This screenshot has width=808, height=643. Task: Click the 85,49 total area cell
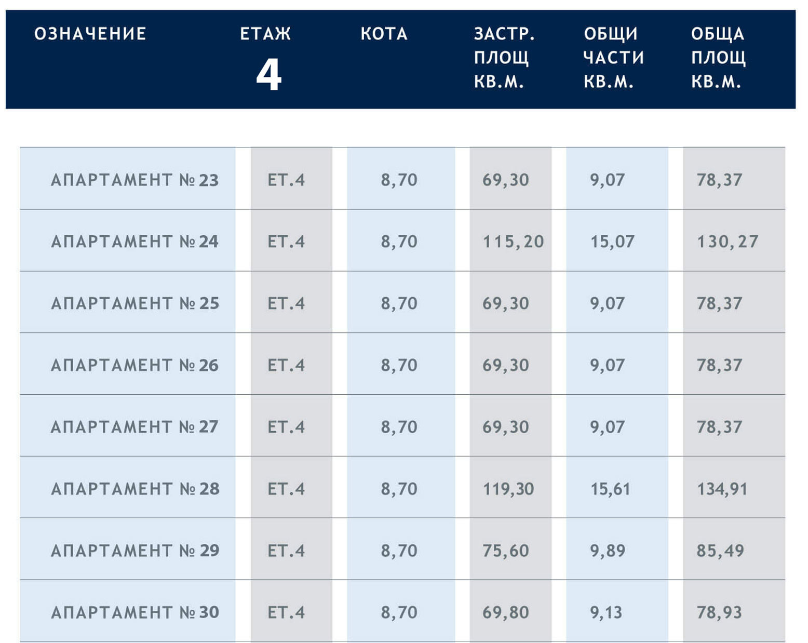(x=720, y=551)
